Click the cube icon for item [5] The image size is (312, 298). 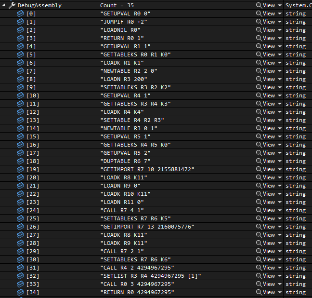click(x=20, y=54)
